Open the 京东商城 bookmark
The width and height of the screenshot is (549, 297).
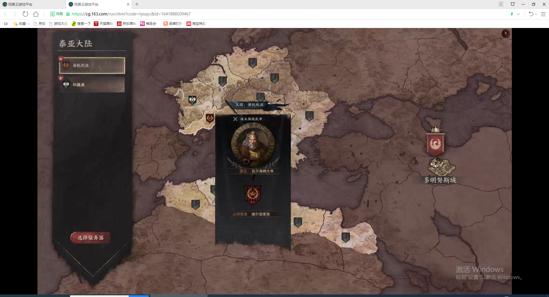127,24
